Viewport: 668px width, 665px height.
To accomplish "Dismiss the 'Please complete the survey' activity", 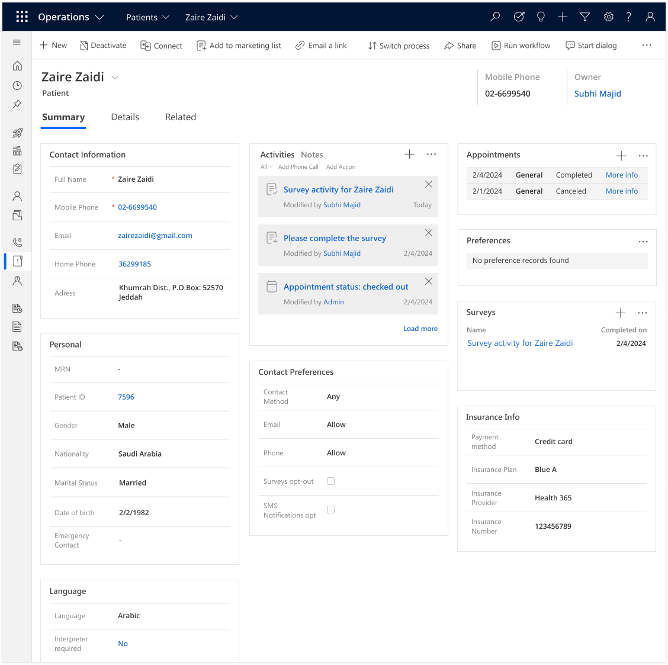I will coord(429,233).
